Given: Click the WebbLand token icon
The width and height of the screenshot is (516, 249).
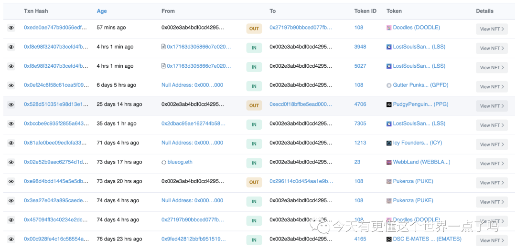Looking at the screenshot, I should [x=389, y=162].
